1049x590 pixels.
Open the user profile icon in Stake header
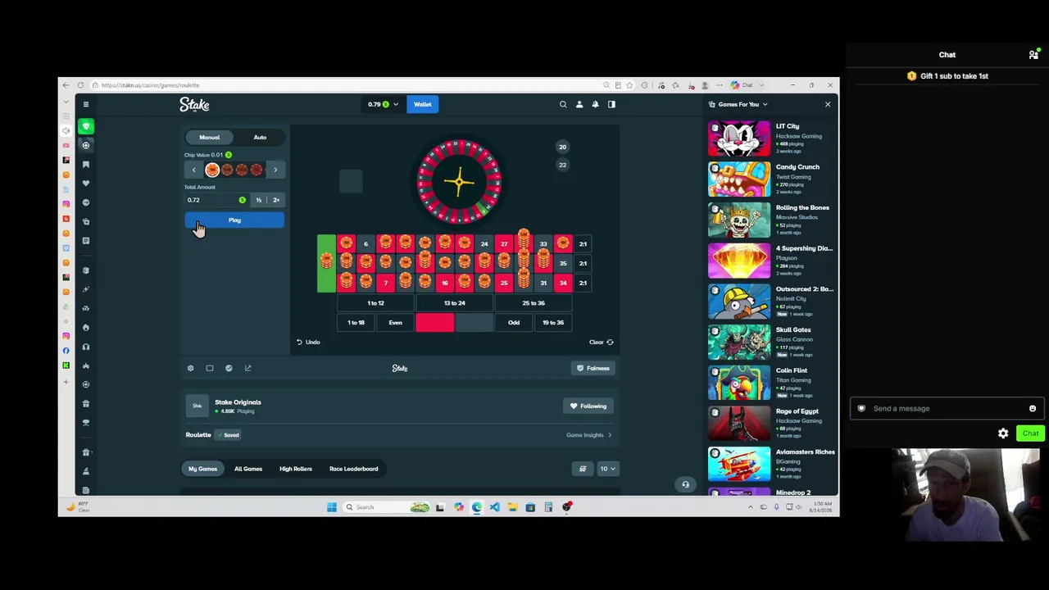coord(579,104)
